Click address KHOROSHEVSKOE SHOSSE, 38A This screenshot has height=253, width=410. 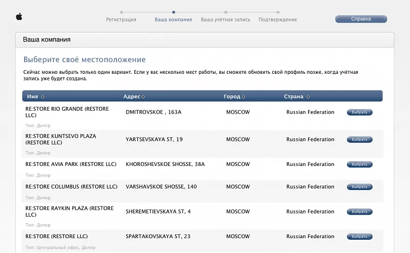pyautogui.click(x=165, y=164)
